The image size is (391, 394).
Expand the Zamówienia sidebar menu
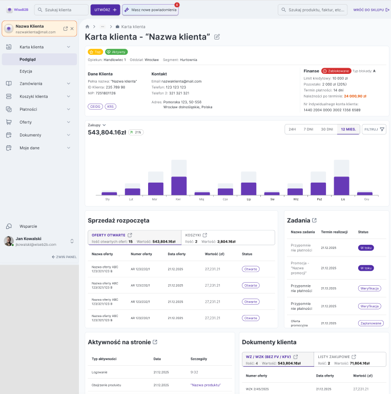pos(69,84)
